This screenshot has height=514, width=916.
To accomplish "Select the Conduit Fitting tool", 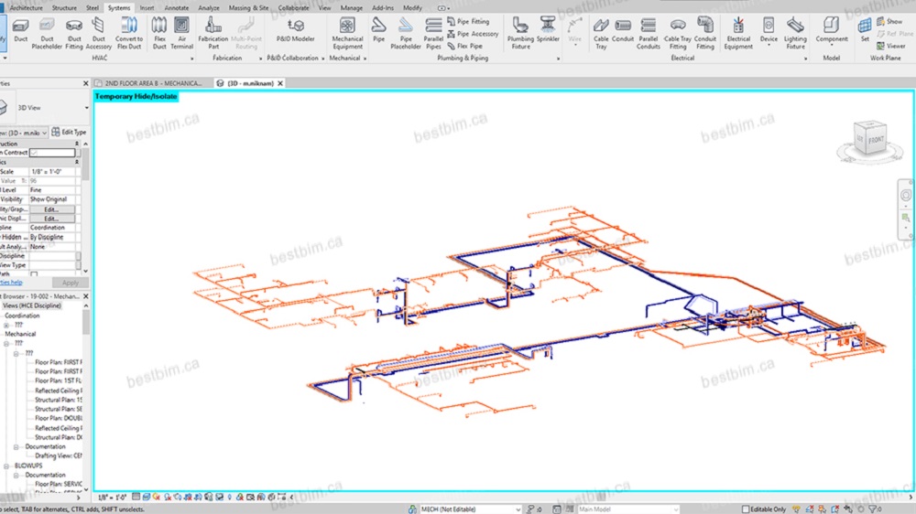I will 705,33.
